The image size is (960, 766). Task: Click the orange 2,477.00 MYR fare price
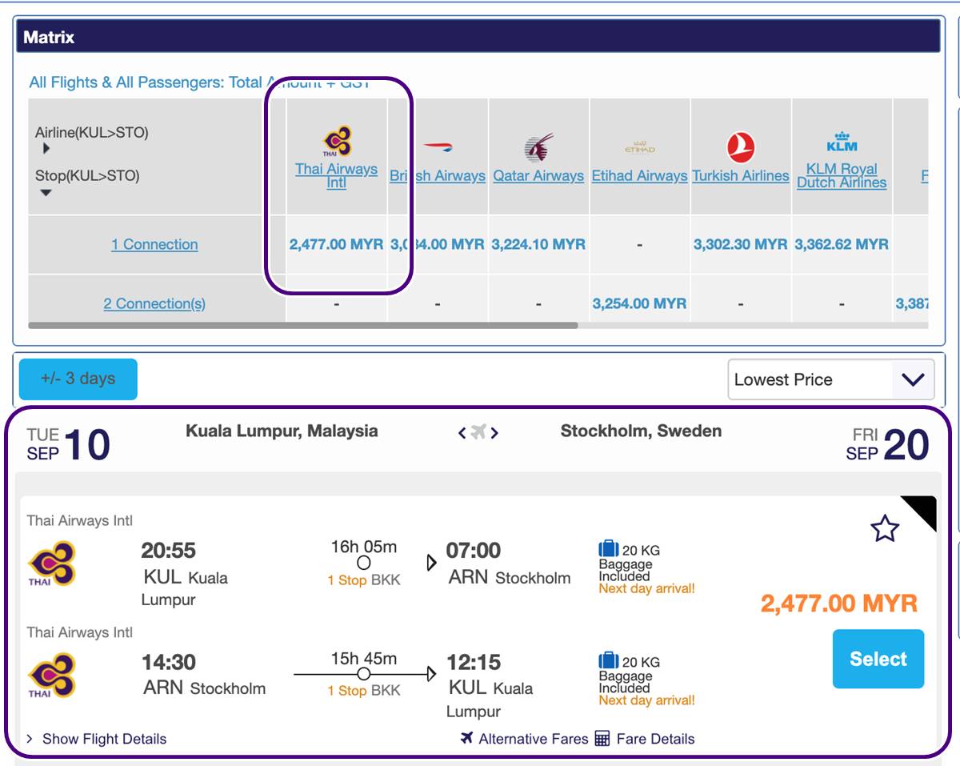(x=839, y=604)
